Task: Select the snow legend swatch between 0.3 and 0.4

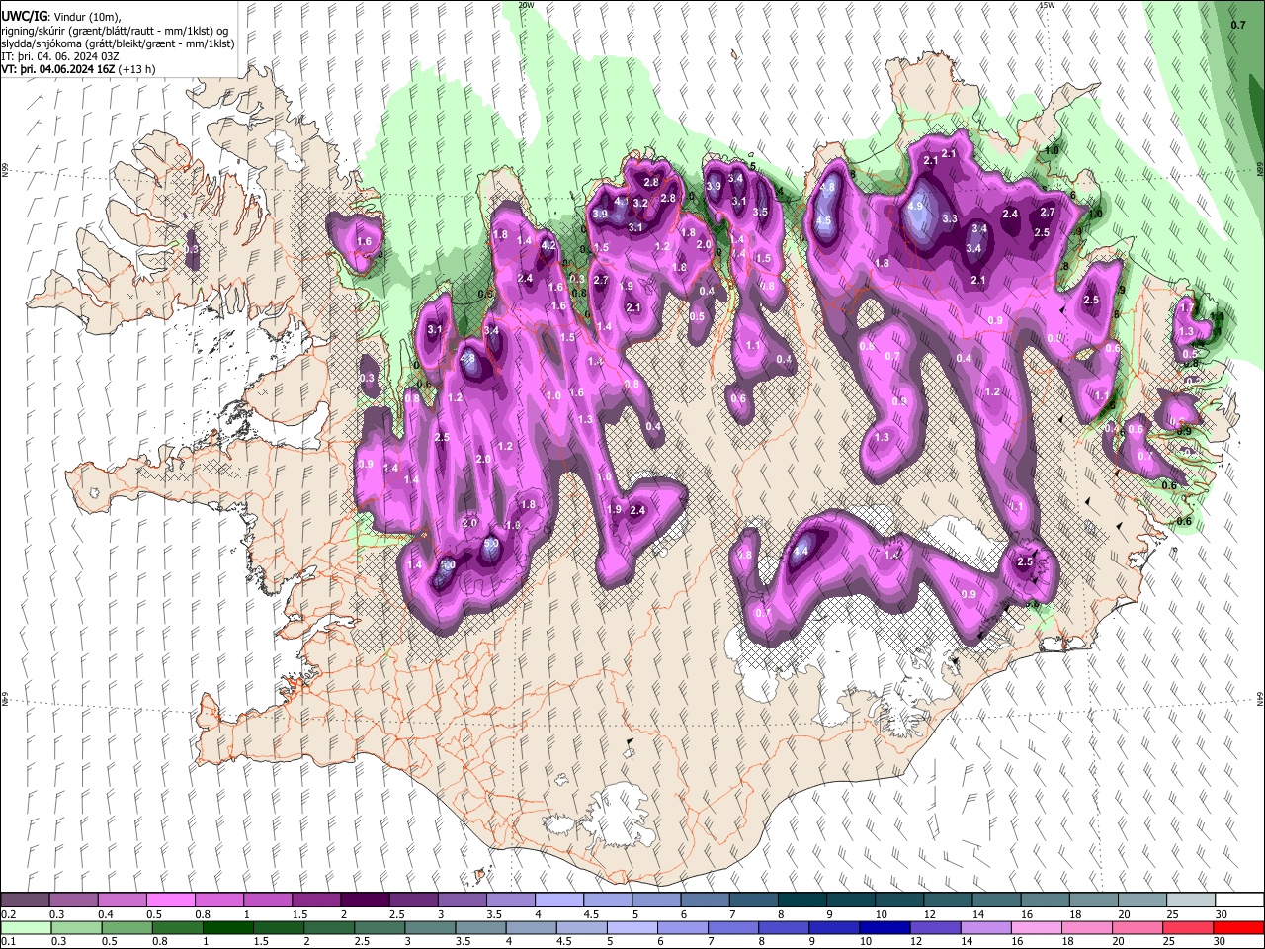Action: 74,900
